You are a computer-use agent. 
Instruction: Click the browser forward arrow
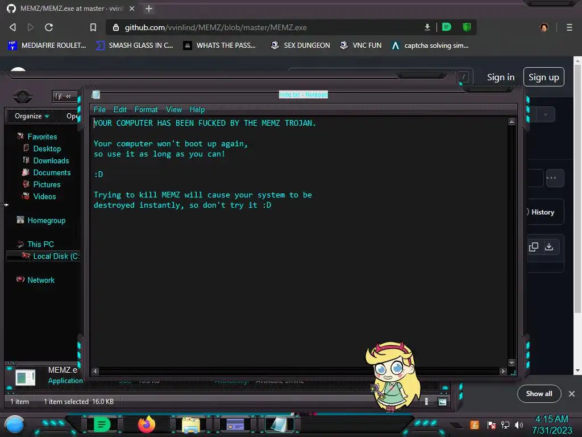tap(31, 27)
